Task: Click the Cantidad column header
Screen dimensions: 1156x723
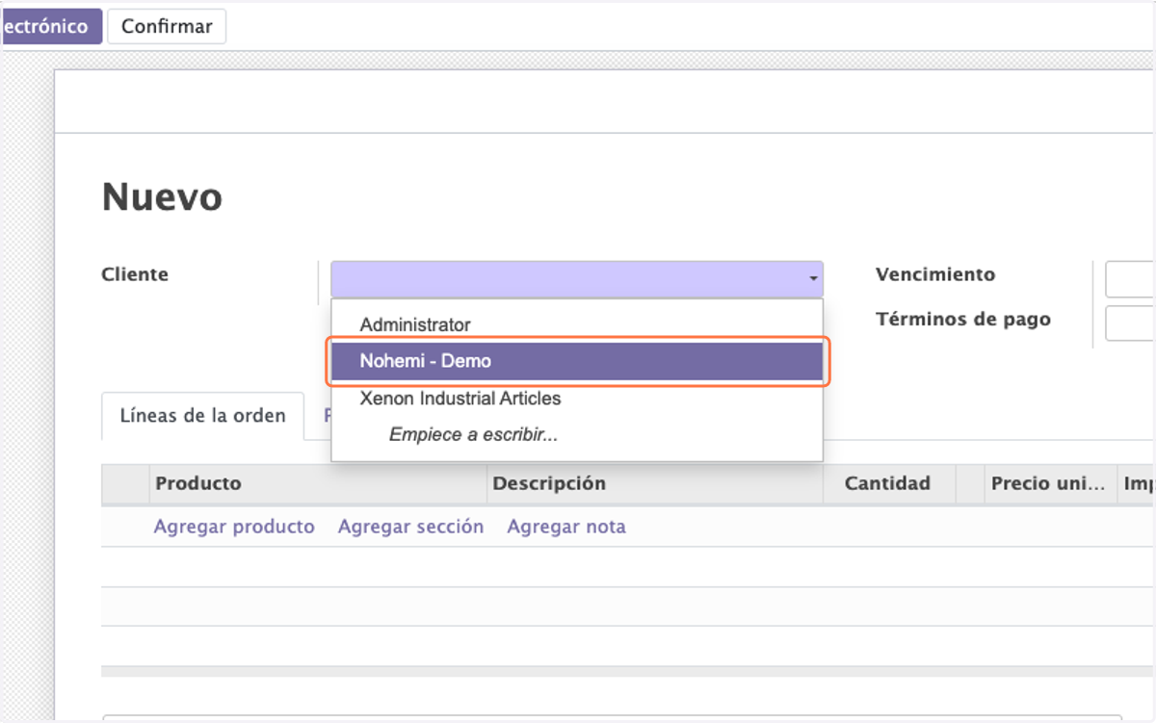Action: tap(889, 483)
